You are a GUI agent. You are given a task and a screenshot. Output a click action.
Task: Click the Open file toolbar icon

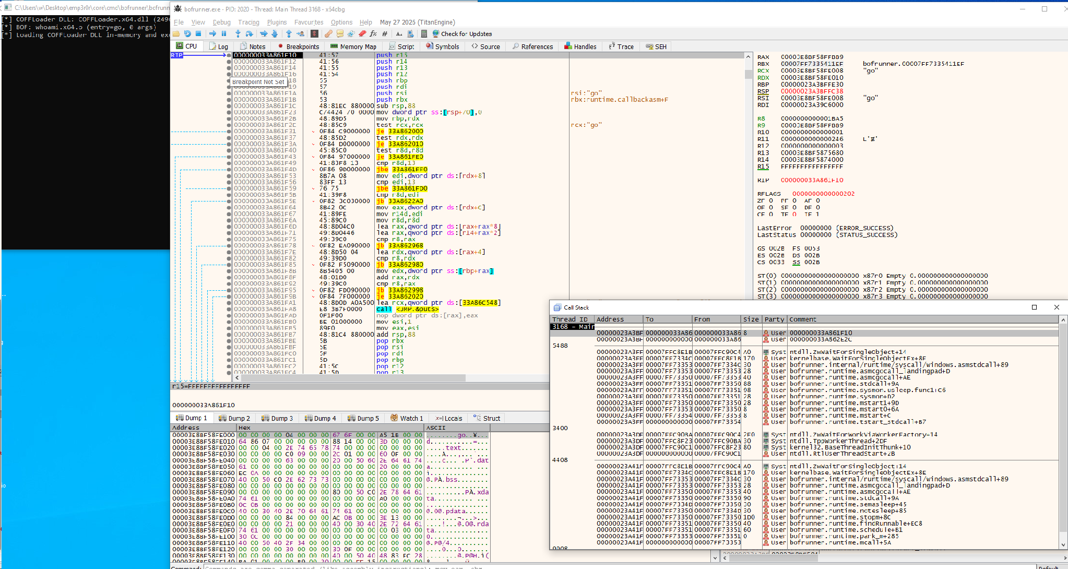click(177, 33)
